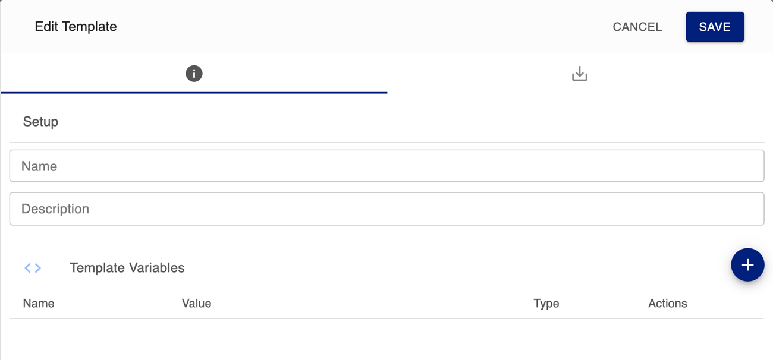The width and height of the screenshot is (773, 360).
Task: Click the Setup section heading
Action: tap(40, 121)
